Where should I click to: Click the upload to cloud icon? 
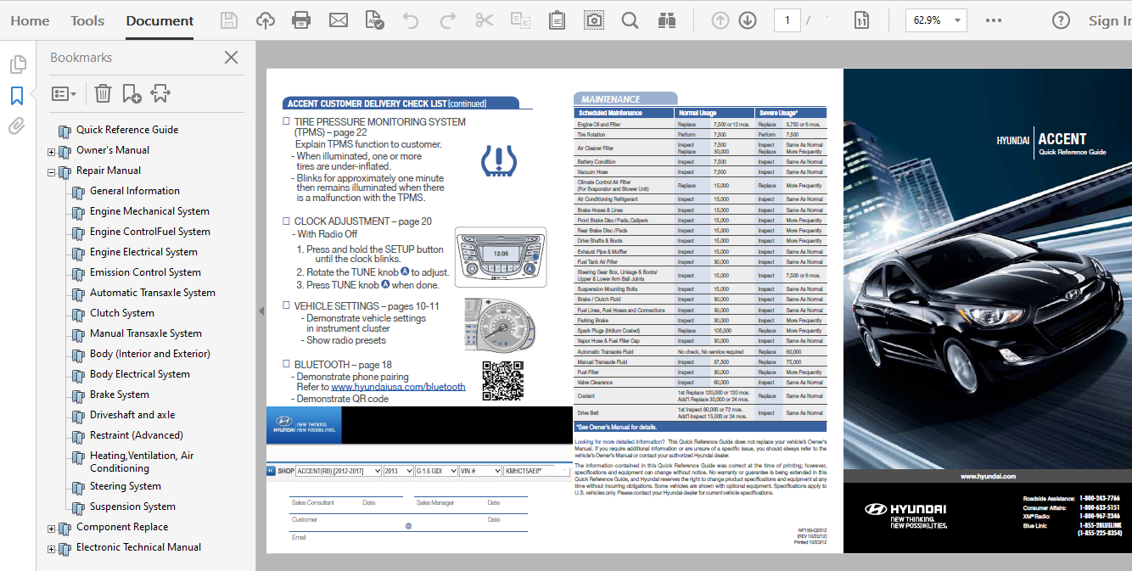(x=266, y=20)
